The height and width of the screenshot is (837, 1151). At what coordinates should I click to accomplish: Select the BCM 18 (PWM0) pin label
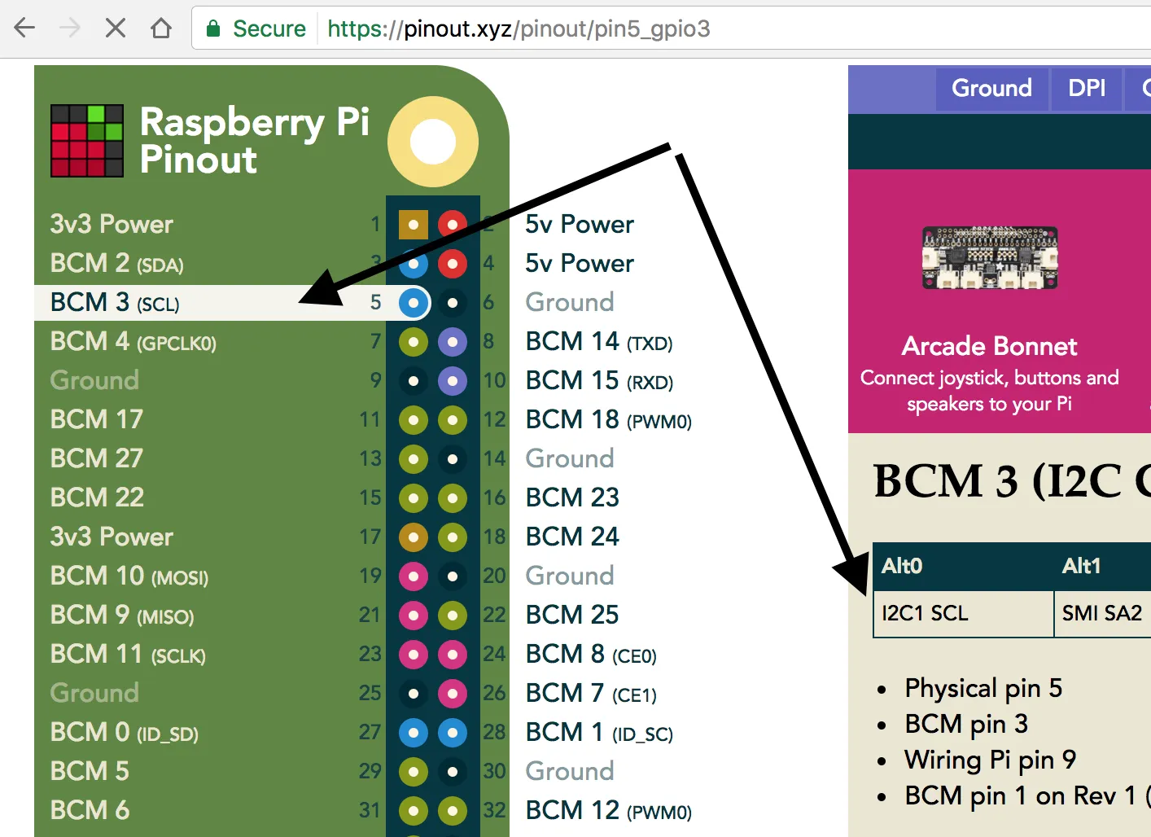[x=609, y=420]
